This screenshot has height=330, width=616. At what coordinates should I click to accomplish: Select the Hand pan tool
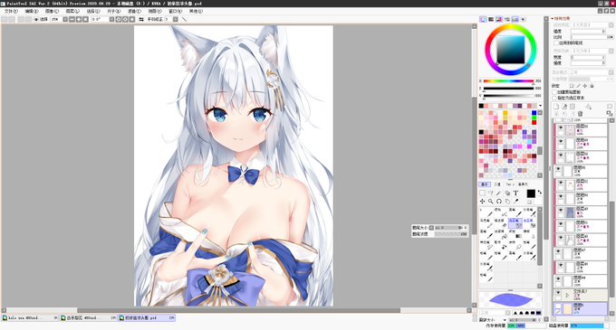tap(507, 202)
